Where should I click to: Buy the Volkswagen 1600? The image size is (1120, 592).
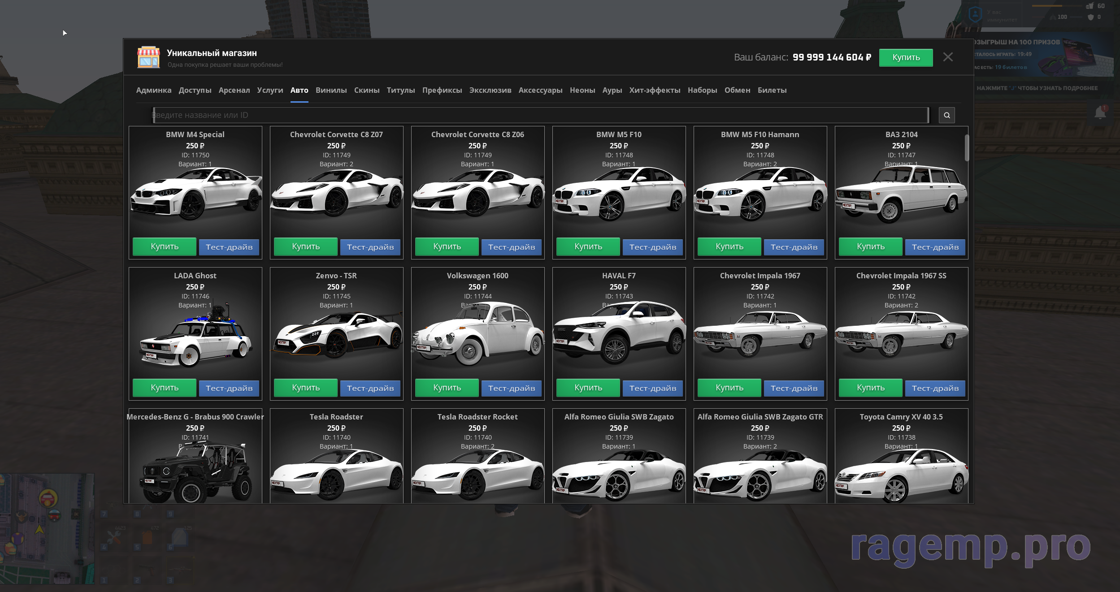click(447, 388)
